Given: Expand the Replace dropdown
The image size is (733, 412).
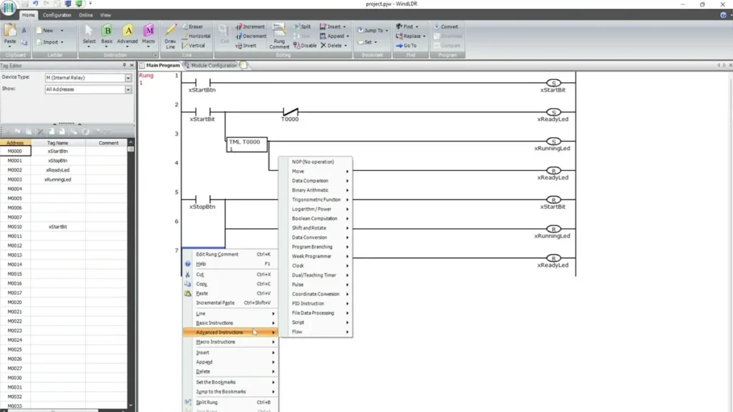Looking at the screenshot, I should coord(424,36).
